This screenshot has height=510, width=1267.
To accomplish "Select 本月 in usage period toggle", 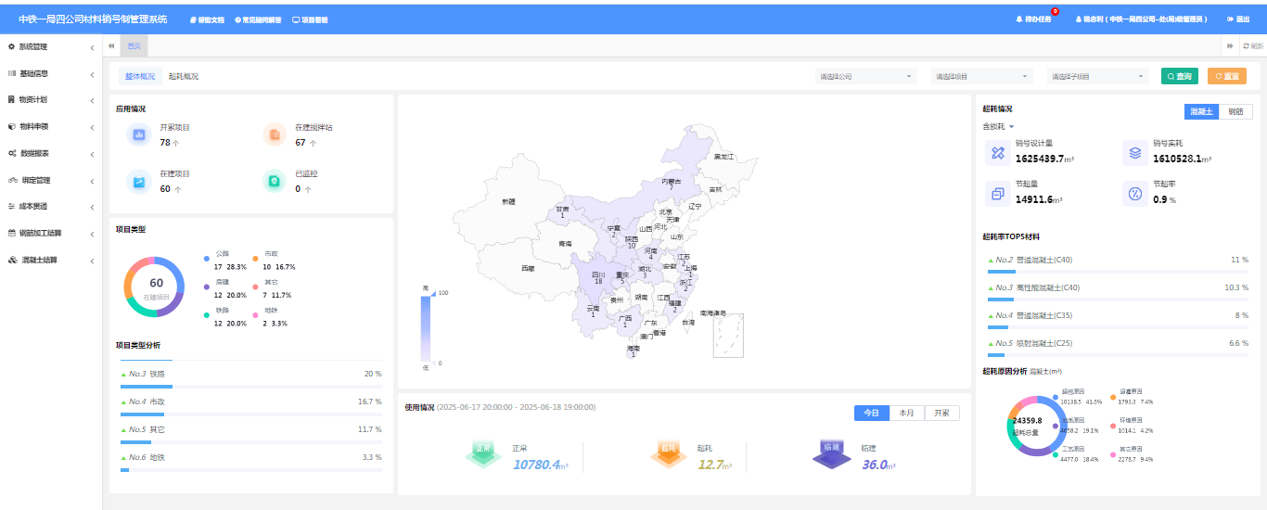I will [906, 414].
